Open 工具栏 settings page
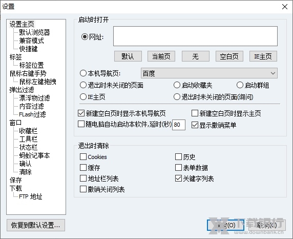This screenshot has height=239, width=293. click(28, 139)
